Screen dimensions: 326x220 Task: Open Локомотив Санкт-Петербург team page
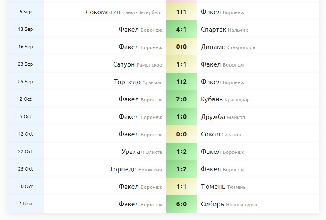click(x=123, y=12)
